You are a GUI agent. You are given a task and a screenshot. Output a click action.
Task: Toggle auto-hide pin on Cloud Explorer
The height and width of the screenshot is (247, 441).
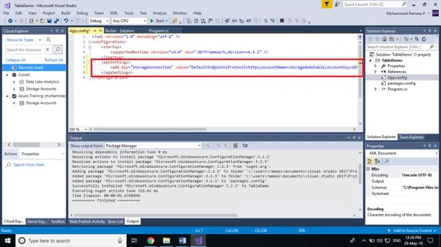point(57,31)
